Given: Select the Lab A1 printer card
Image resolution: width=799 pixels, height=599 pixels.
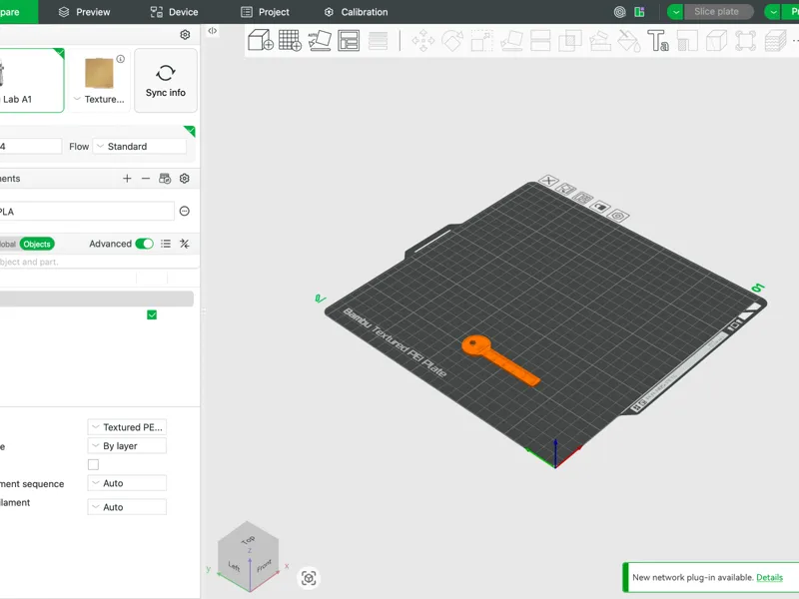Looking at the screenshot, I should [x=32, y=81].
